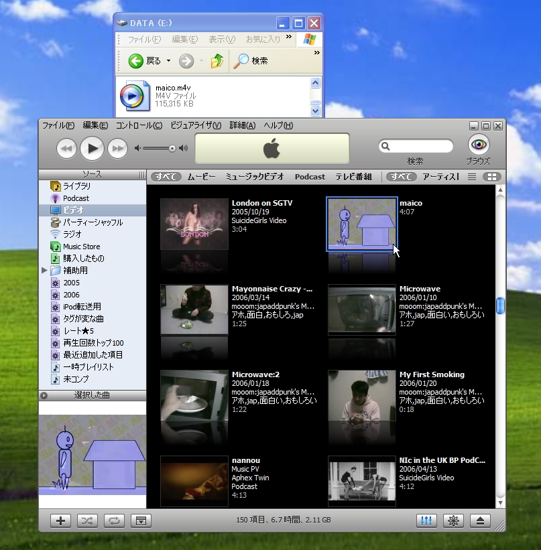Select the London on SGTV thumbnail
Screen dimensions: 541x550
click(194, 224)
